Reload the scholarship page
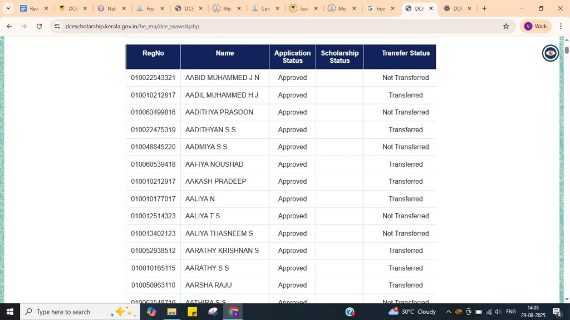Screen dimensions: 570x320 [39, 26]
